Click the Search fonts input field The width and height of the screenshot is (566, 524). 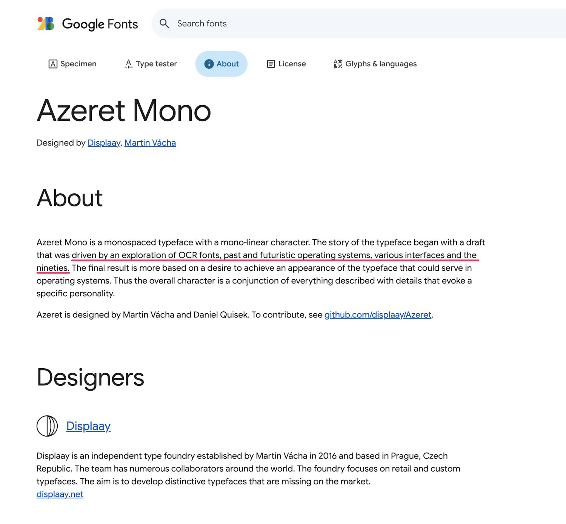pos(226,23)
